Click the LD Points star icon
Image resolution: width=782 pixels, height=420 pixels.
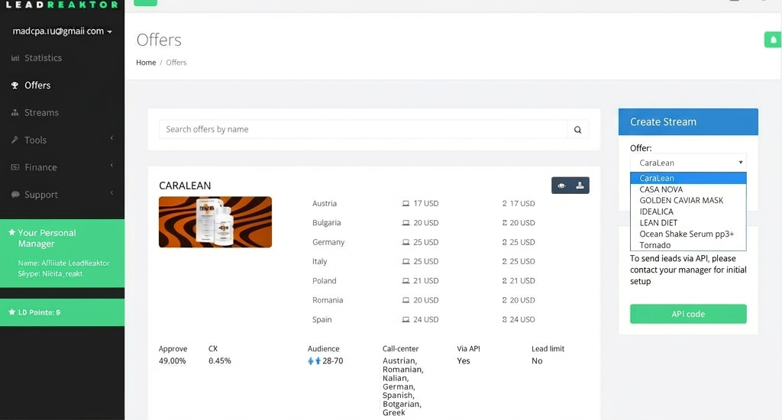12,312
